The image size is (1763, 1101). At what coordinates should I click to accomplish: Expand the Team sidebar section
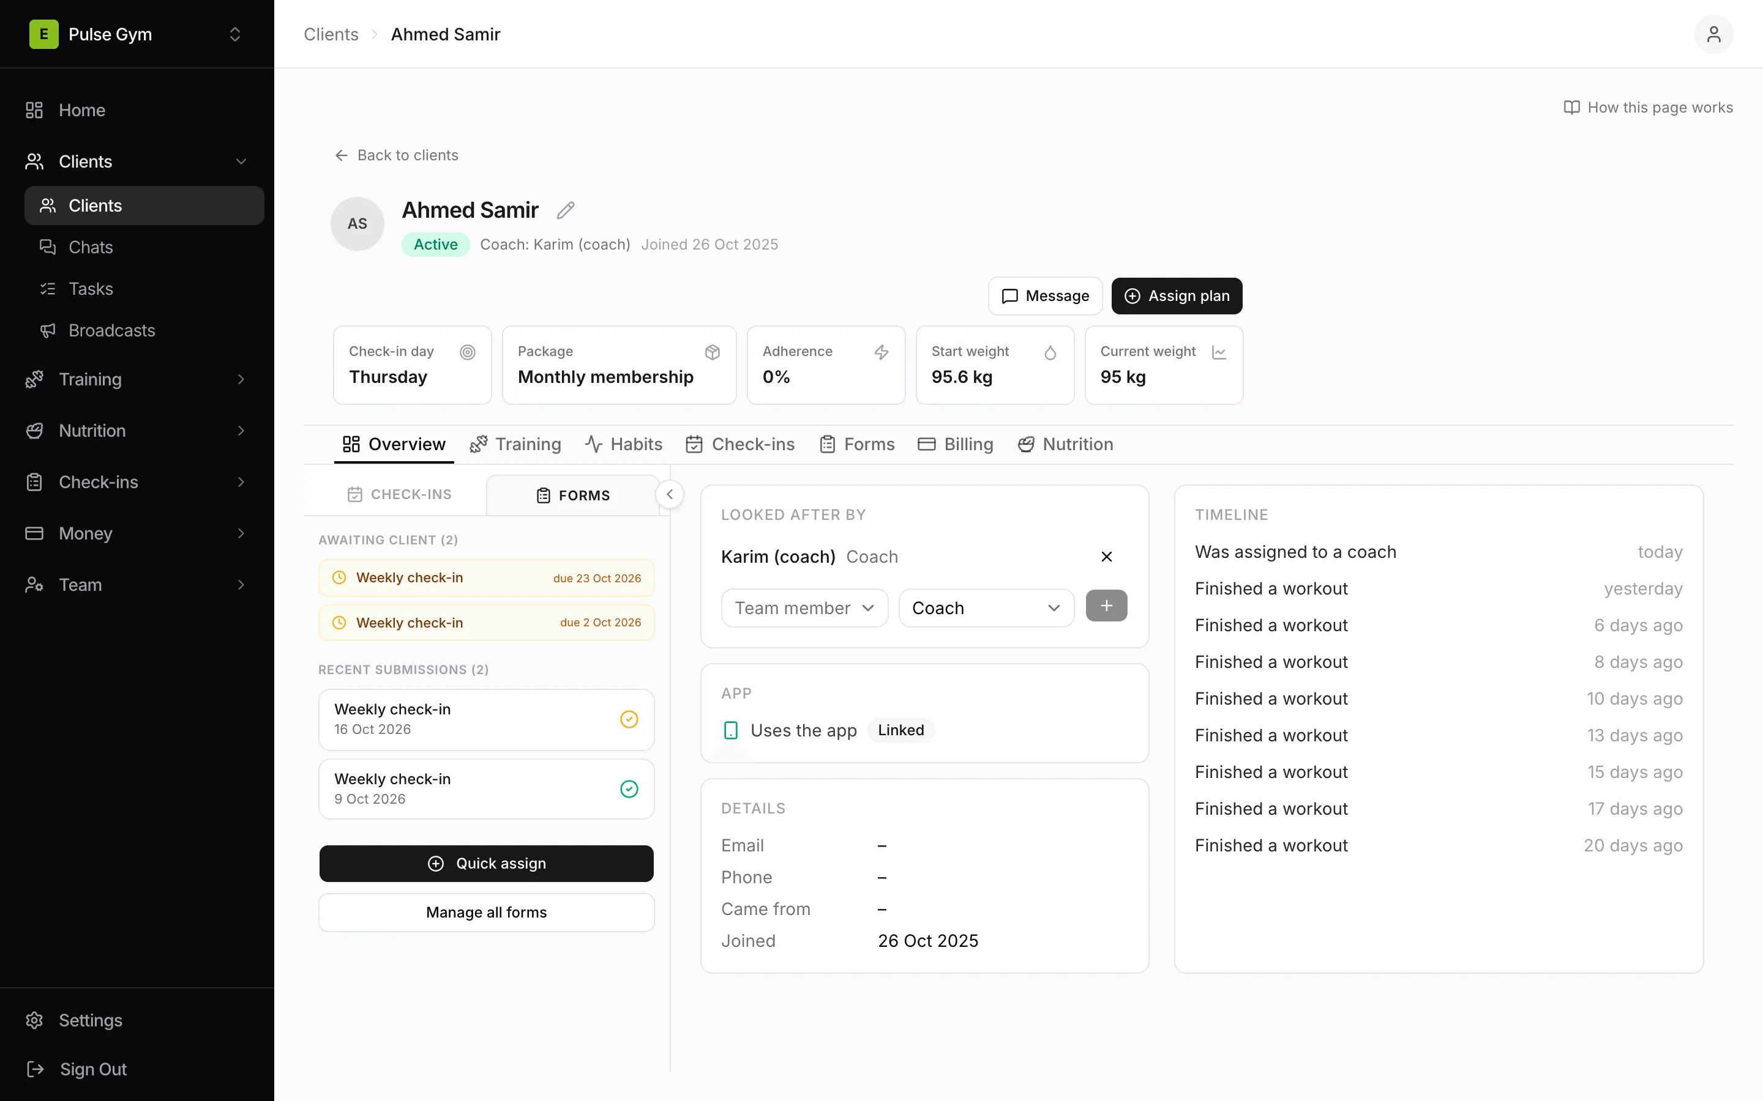coord(241,585)
